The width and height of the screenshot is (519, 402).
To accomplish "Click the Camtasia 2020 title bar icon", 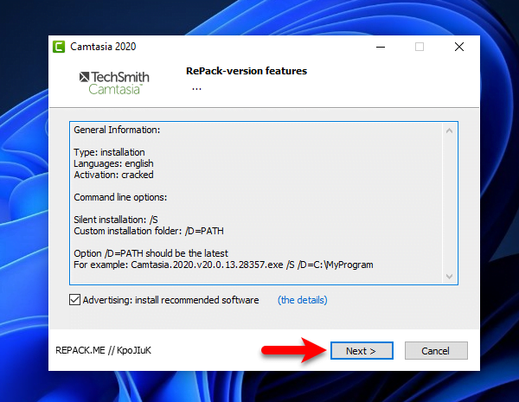I will pyautogui.click(x=59, y=47).
